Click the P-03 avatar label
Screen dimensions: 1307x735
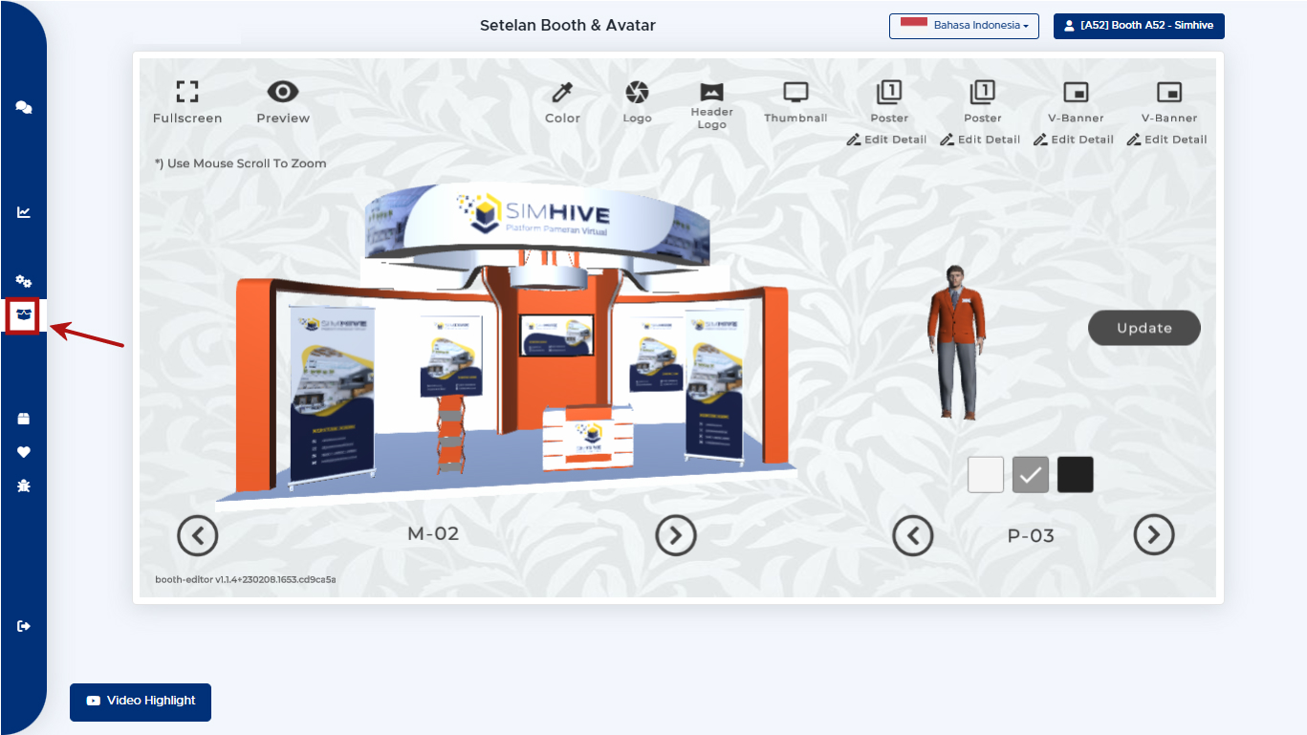pyautogui.click(x=1032, y=536)
